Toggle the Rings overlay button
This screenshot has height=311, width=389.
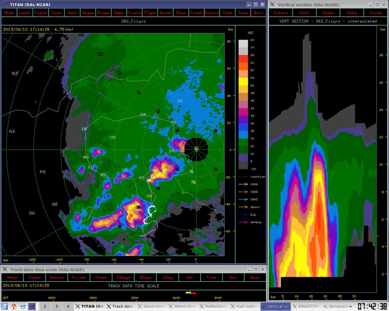tap(103, 13)
